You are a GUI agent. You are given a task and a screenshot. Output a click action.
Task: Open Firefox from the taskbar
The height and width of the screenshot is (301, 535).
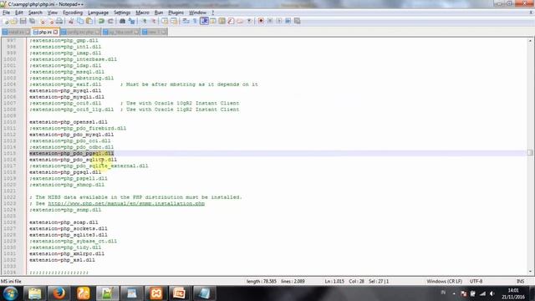pos(59,293)
